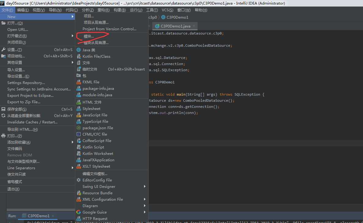Image resolution: width=363 pixels, height=223 pixels.
Task: Select Open URL... in File menu
Action: tap(18, 30)
